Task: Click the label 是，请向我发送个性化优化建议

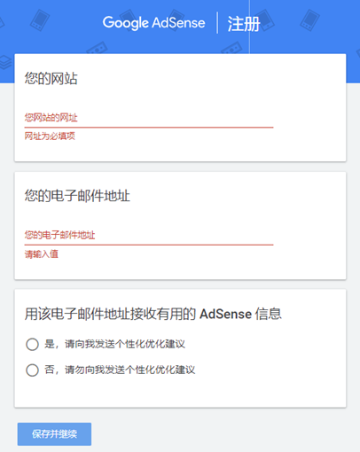Action: click(x=114, y=344)
